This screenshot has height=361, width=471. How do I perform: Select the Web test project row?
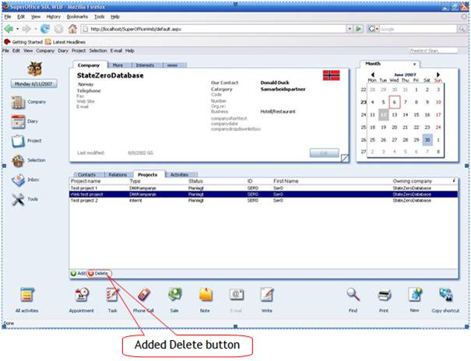pos(263,195)
